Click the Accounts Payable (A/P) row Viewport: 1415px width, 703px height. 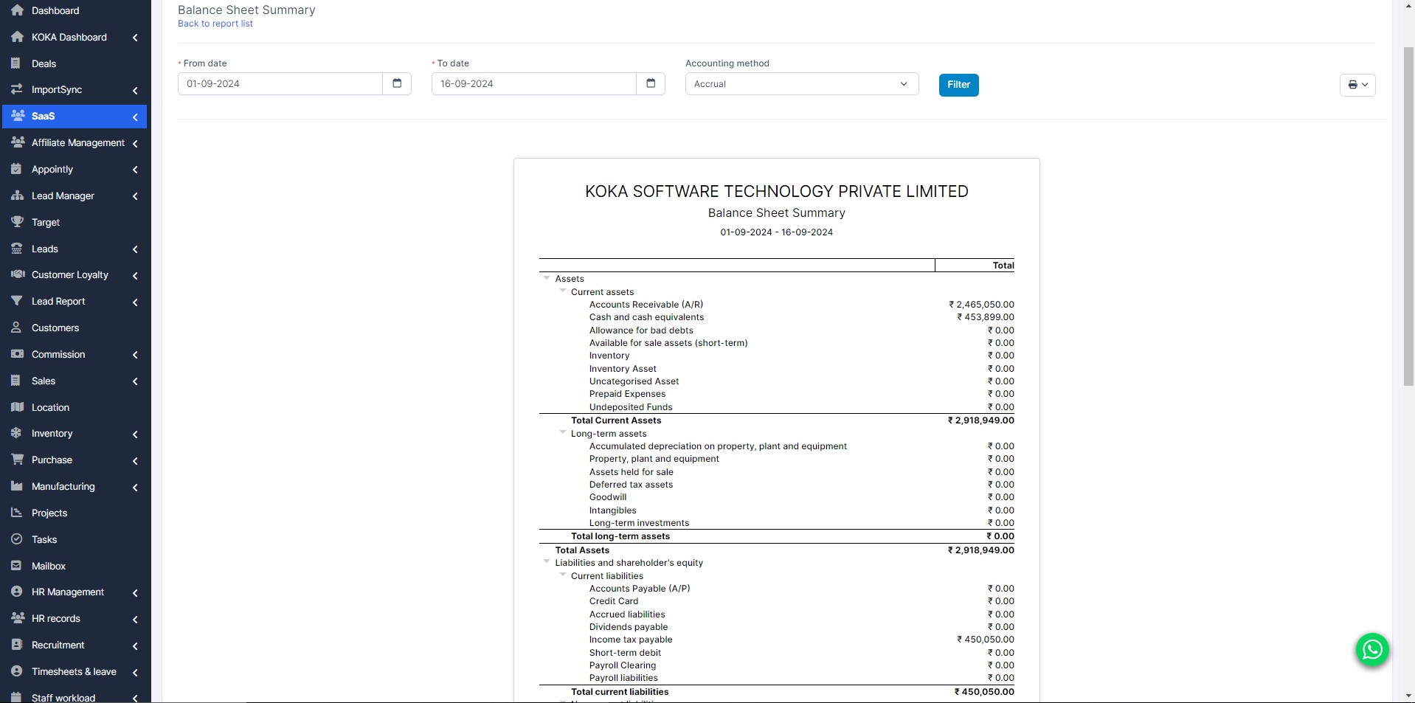(x=777, y=589)
